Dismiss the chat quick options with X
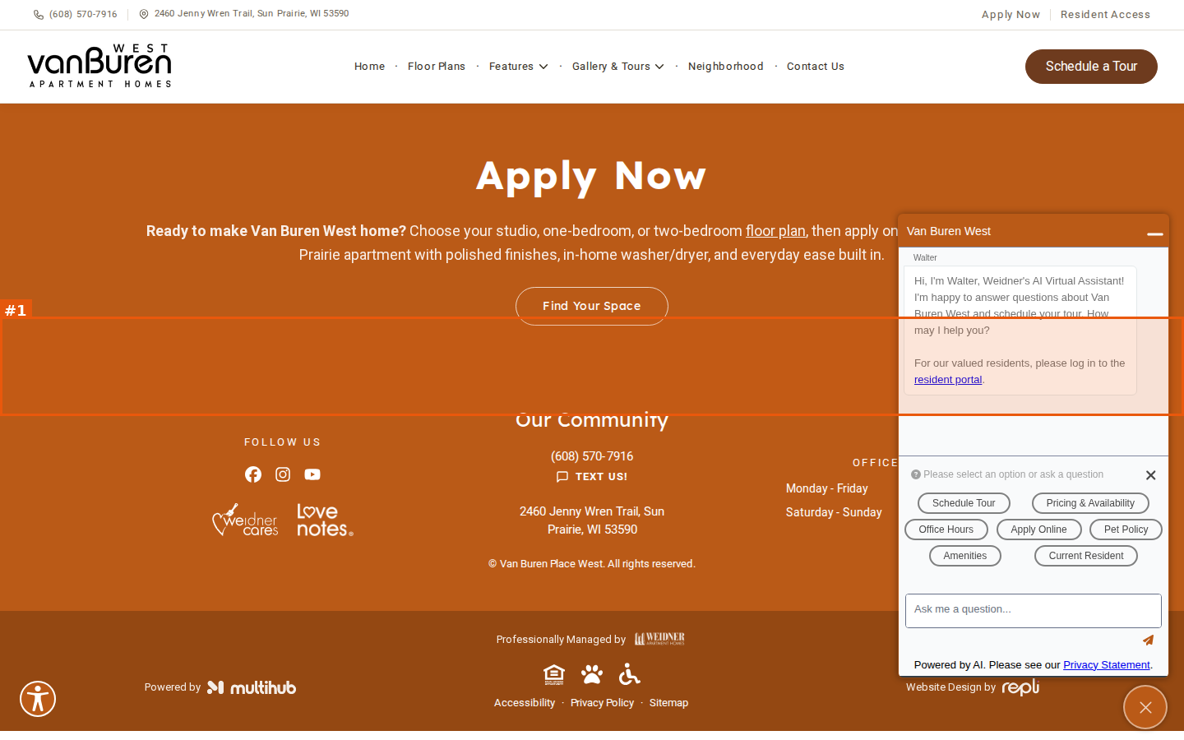The width and height of the screenshot is (1184, 740). [1150, 475]
